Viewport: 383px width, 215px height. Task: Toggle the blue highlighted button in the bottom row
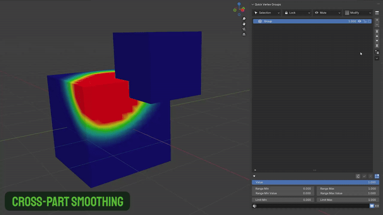372,206
